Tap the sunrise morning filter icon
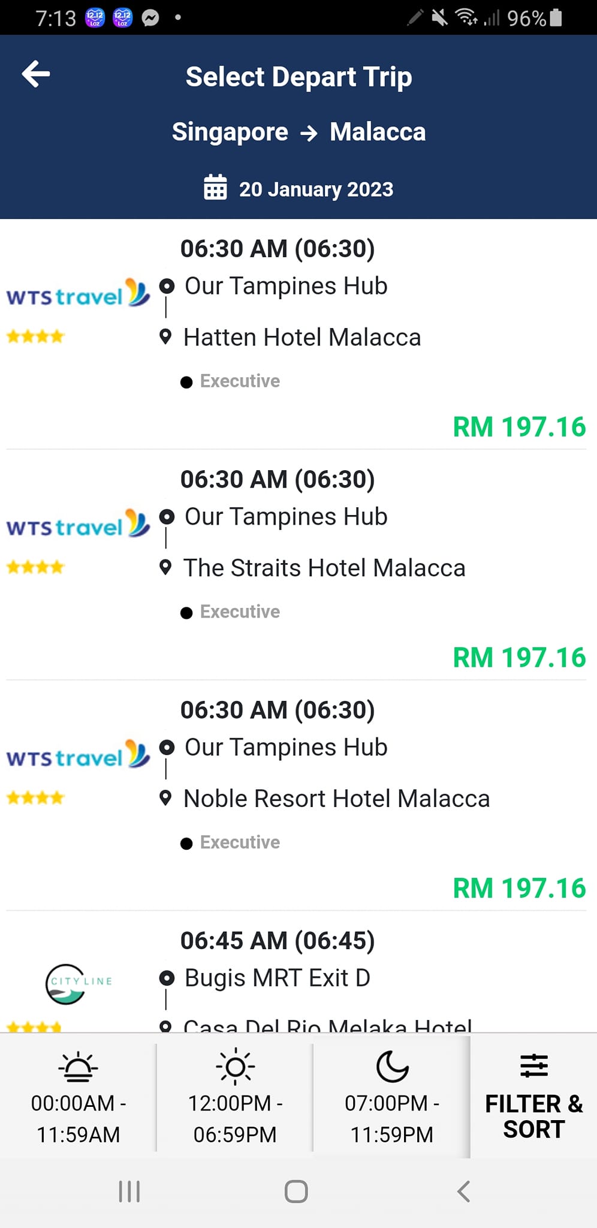Image resolution: width=597 pixels, height=1228 pixels. pyautogui.click(x=78, y=1067)
